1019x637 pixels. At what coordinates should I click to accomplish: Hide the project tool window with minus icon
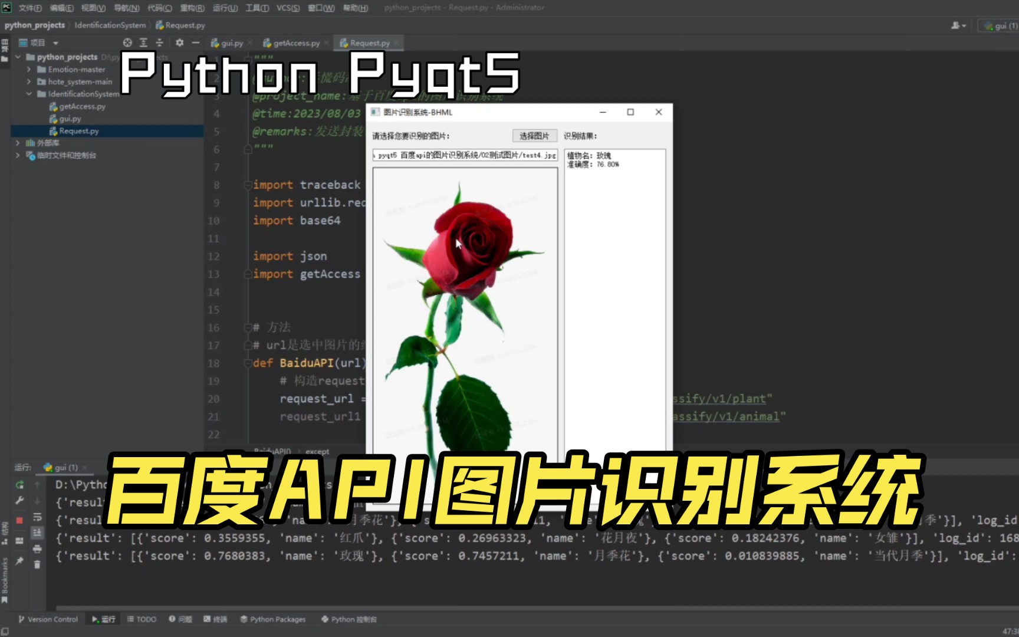tap(195, 42)
